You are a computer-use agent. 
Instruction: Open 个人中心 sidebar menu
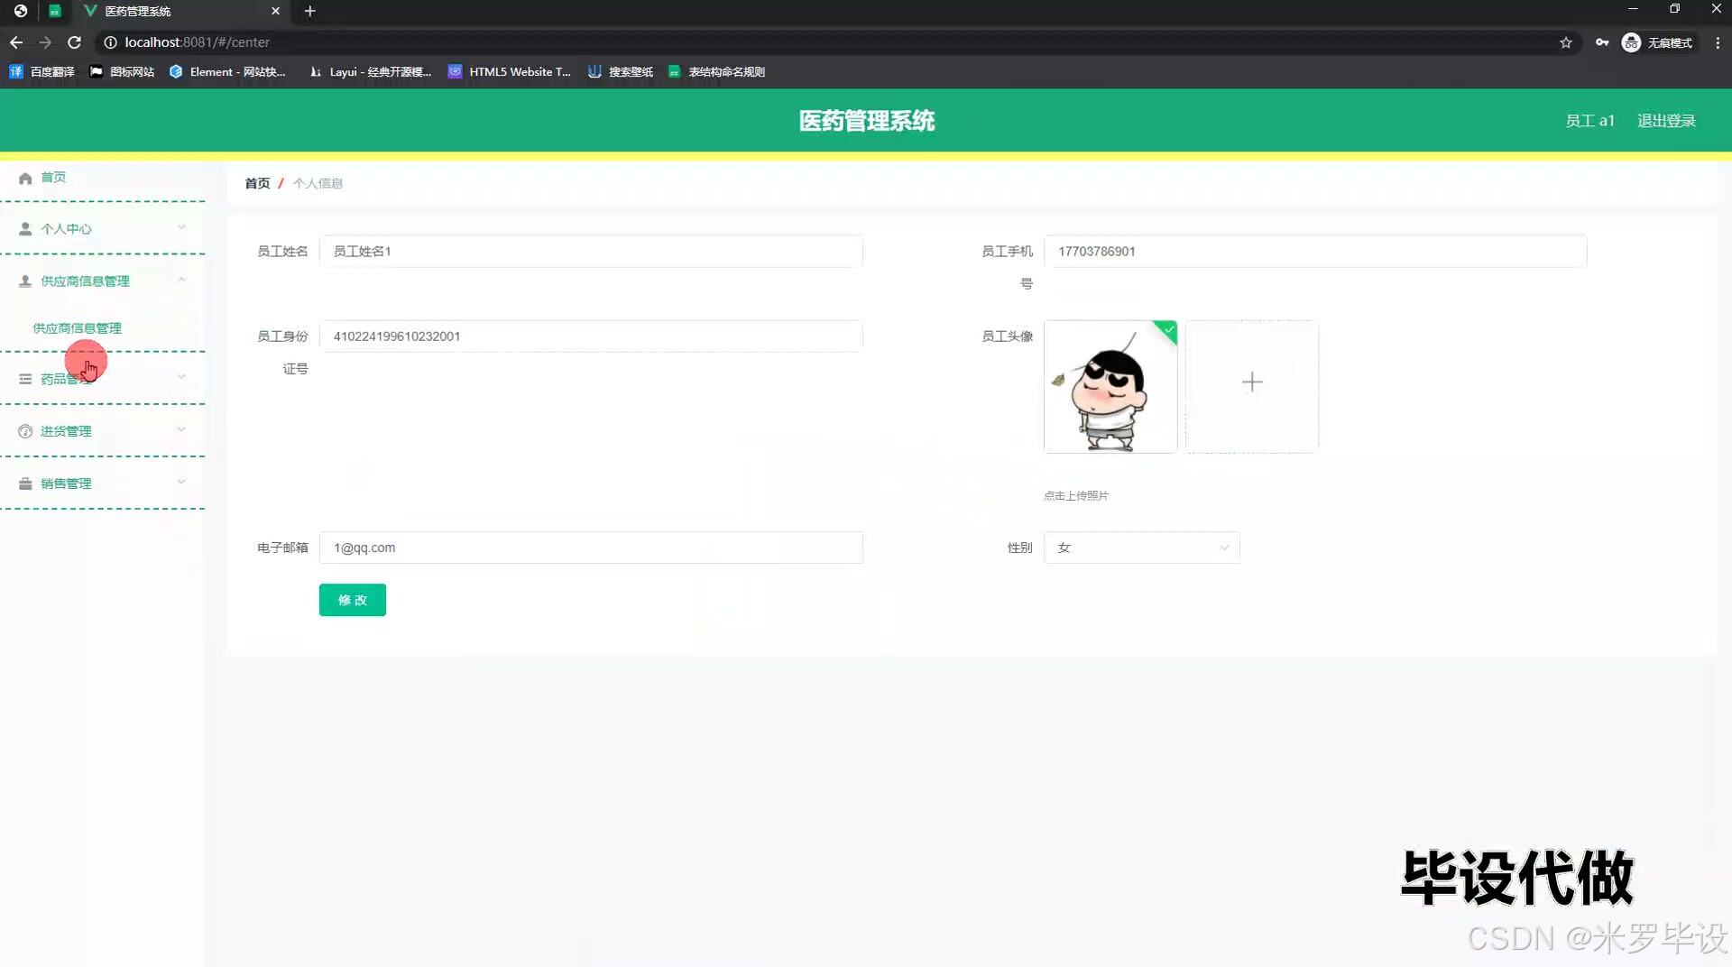tap(103, 229)
